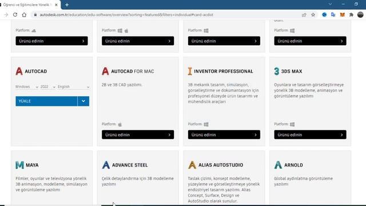
Task: Open the Windows platform dropdown for AutoCAD
Action: point(27,86)
